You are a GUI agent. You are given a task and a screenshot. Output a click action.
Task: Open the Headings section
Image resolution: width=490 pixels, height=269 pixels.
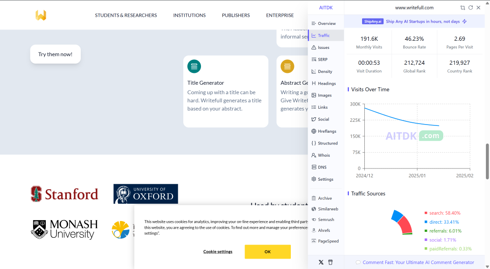326,83
